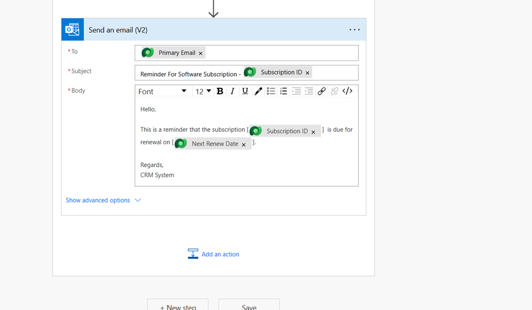The image size is (532, 310).
Task: Click the New step button
Action: click(178, 307)
